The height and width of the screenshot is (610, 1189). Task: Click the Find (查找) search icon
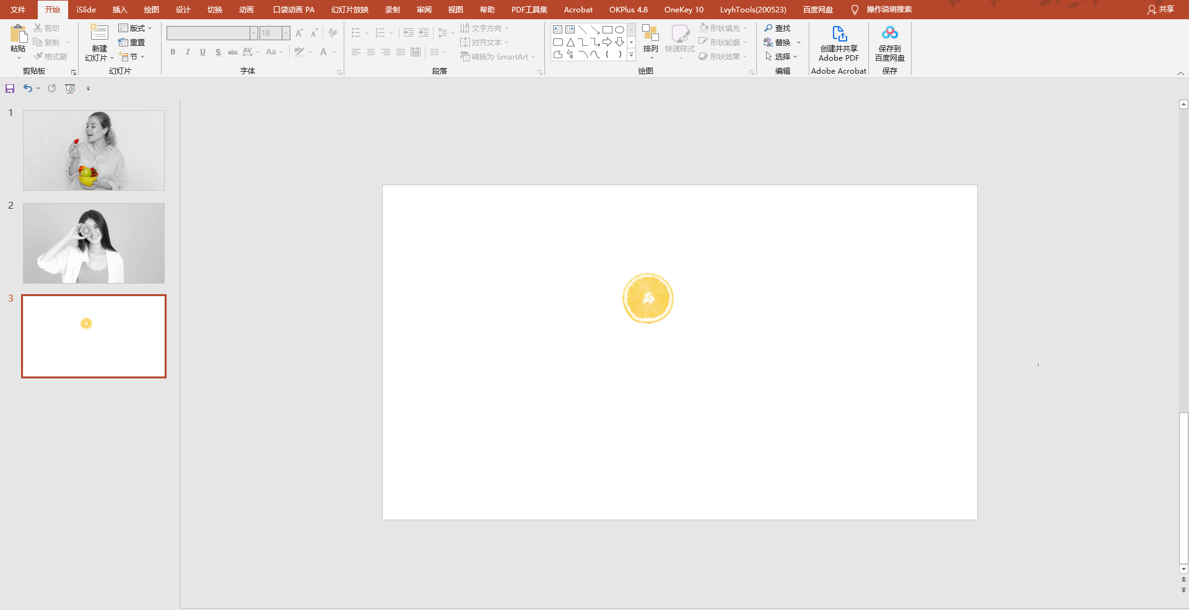[769, 28]
